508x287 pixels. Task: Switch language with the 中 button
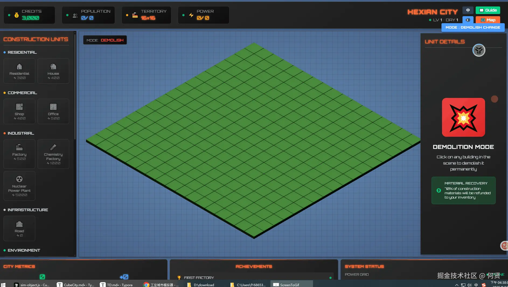[468, 10]
